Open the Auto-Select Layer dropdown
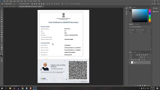Image resolution: width=160 pixels, height=90 pixels. point(15,4)
